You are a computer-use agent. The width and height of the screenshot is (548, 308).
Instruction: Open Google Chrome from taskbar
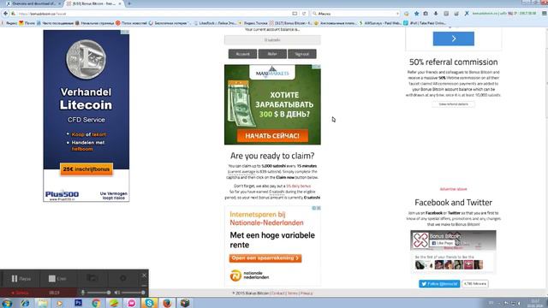coord(96,303)
